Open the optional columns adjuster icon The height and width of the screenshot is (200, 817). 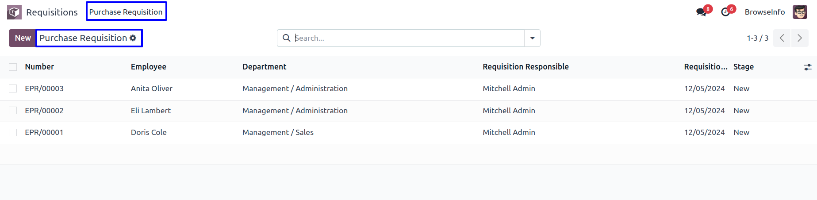coord(807,67)
